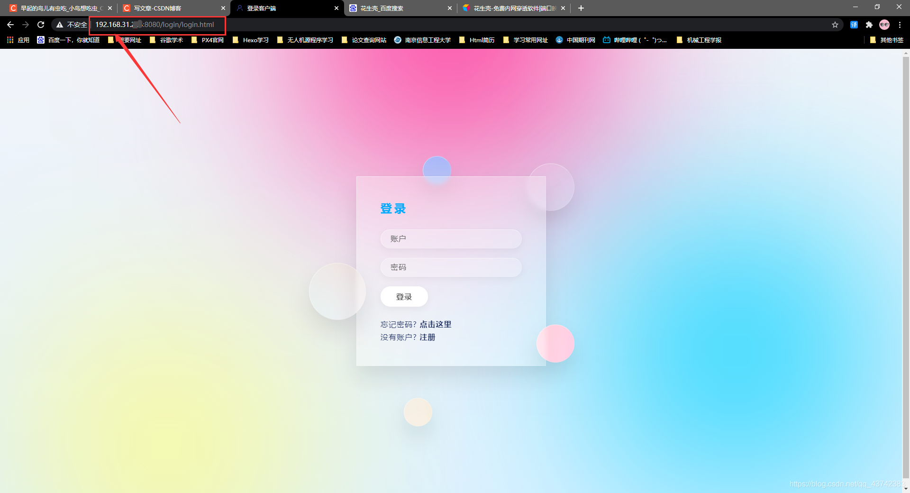Click the 注册 registration link
This screenshot has width=910, height=493.
[428, 337]
